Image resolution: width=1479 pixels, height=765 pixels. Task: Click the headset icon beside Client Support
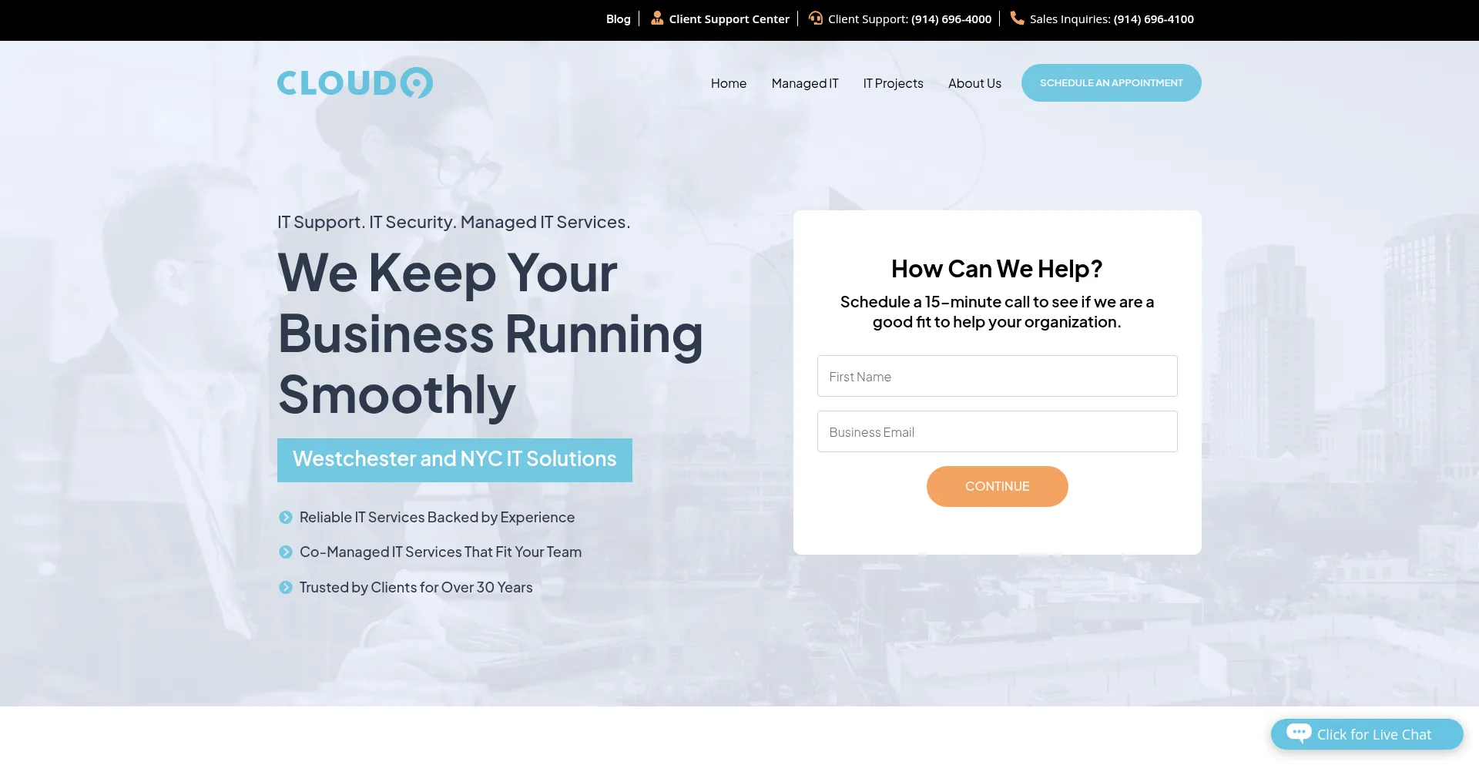tap(815, 18)
